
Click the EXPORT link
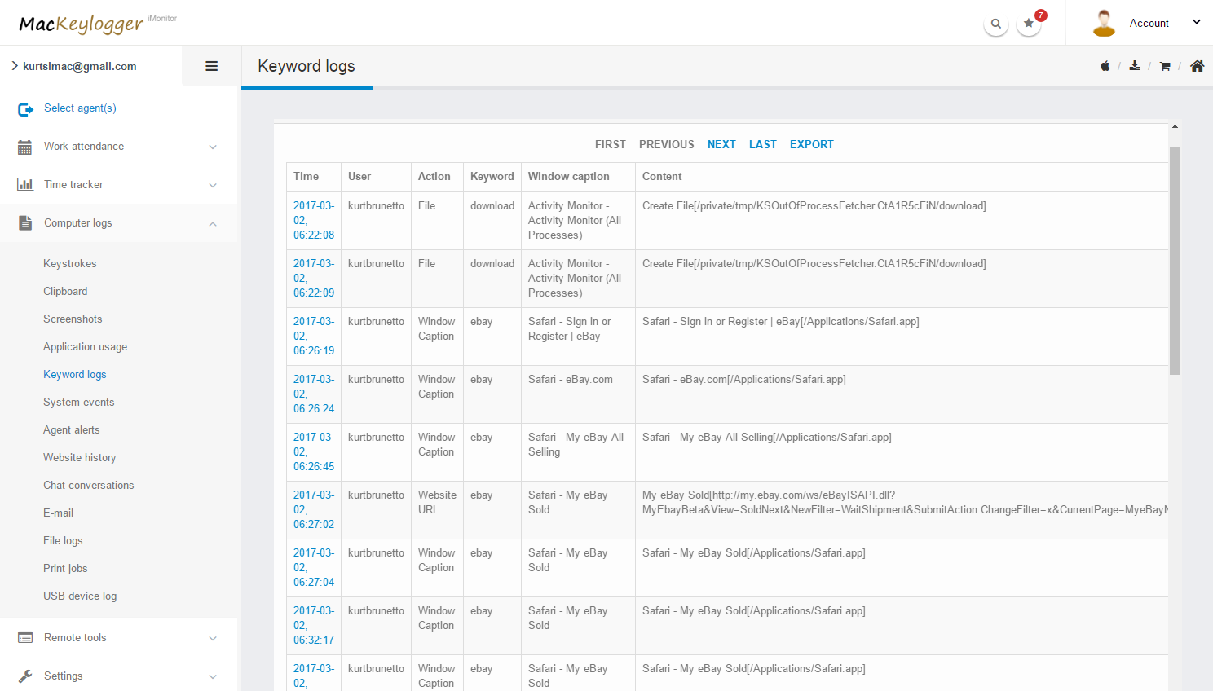(811, 144)
